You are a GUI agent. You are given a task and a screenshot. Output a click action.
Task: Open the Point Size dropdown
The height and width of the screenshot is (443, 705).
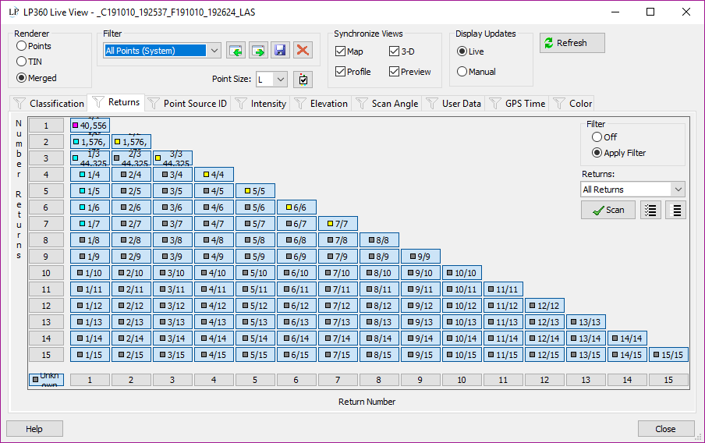coord(280,80)
